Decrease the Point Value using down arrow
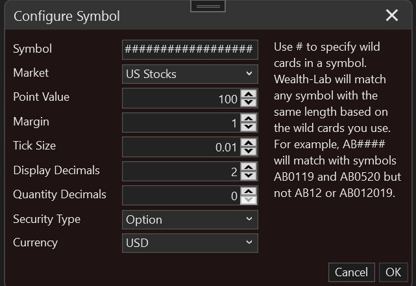The height and width of the screenshot is (286, 416). coord(249,102)
